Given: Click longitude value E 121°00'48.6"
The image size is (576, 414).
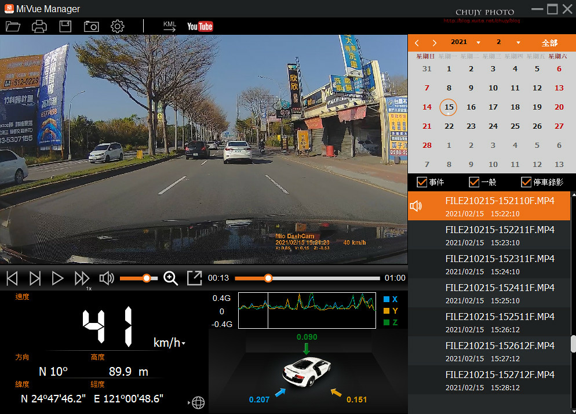Looking at the screenshot, I should [129, 398].
